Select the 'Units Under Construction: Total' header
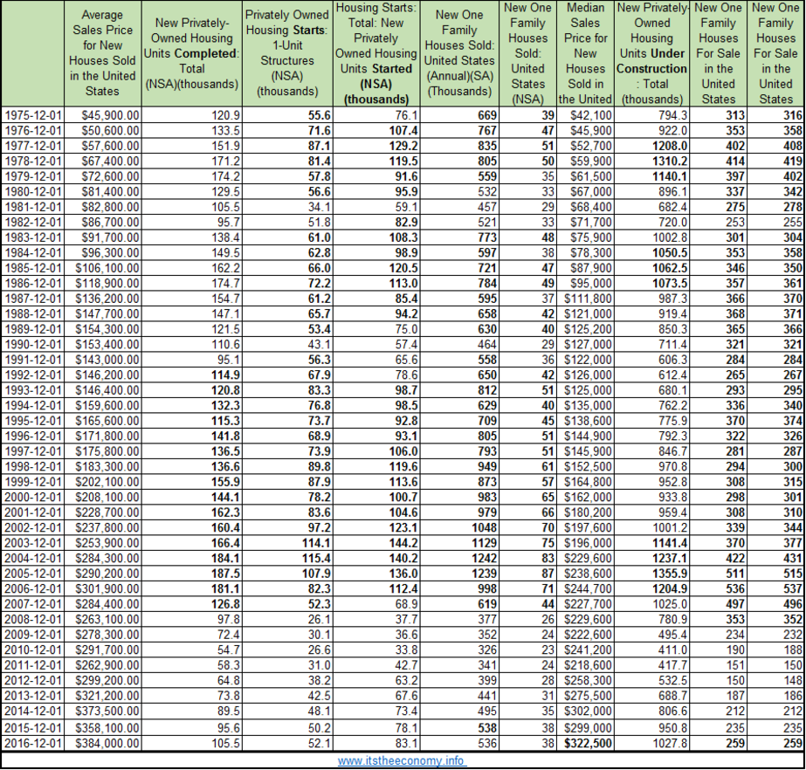The width and height of the screenshot is (806, 770). coord(651,53)
